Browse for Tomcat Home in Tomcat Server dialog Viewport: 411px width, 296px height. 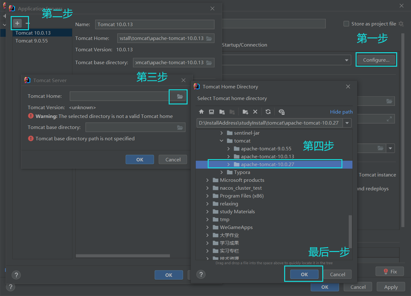click(x=180, y=97)
